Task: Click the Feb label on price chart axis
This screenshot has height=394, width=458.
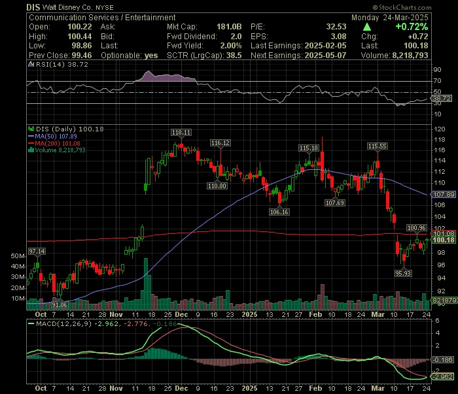Action: (315, 315)
